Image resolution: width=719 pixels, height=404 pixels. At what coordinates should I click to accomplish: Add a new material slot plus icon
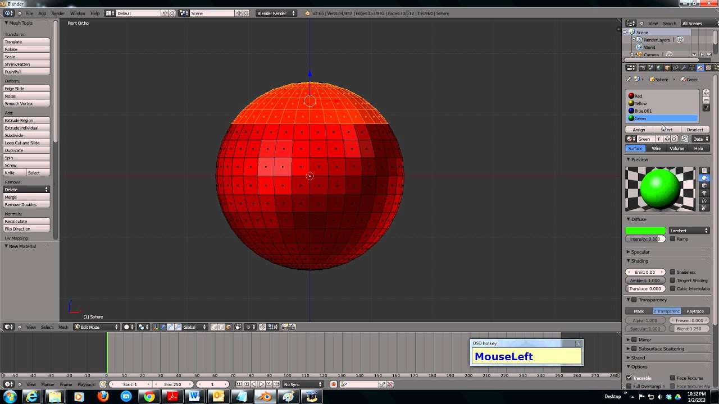point(706,93)
